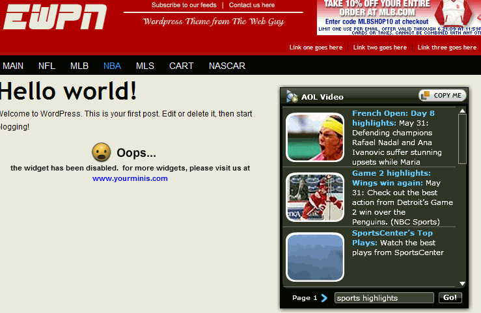Click the MLB.com 10% off banner ad

399,17
